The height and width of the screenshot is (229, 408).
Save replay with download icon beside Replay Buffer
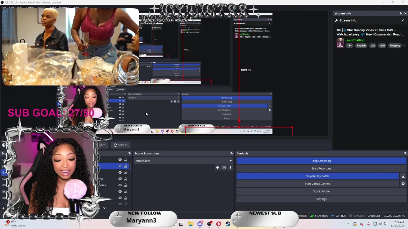coord(403,176)
